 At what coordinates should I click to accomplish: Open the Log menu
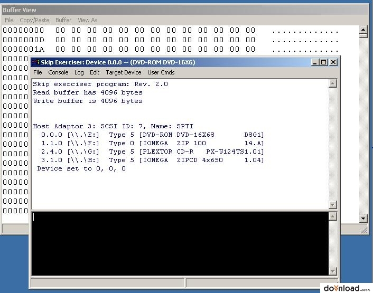pyautogui.click(x=79, y=72)
